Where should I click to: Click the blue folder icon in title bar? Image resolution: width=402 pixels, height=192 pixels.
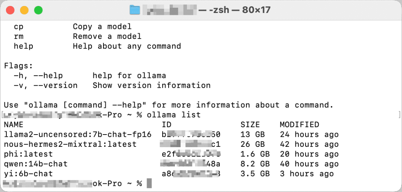pos(135,10)
